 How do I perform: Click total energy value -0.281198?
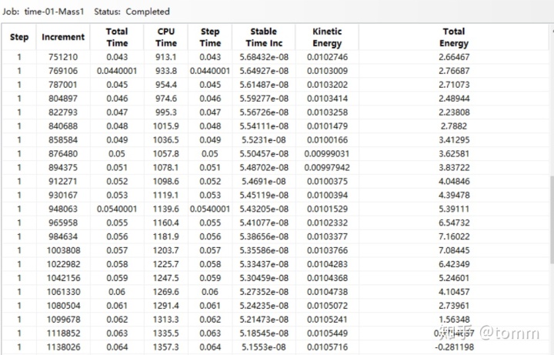point(454,347)
